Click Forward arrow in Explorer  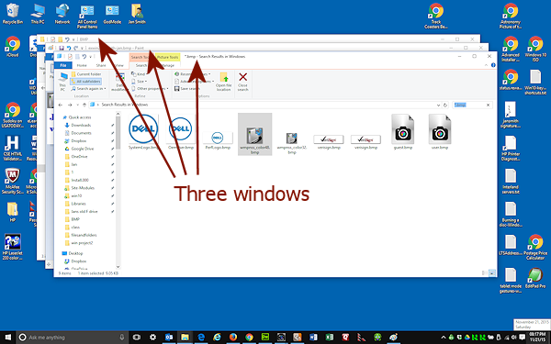(70, 105)
